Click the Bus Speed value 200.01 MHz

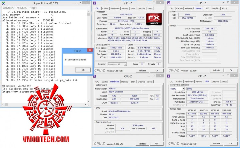pyautogui.click(x=116, y=54)
